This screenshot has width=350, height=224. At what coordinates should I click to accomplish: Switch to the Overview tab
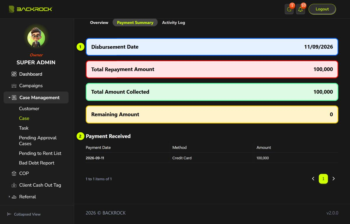tap(99, 22)
